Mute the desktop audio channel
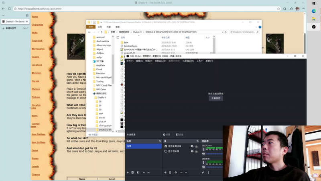This screenshot has height=181, width=321. point(203,167)
